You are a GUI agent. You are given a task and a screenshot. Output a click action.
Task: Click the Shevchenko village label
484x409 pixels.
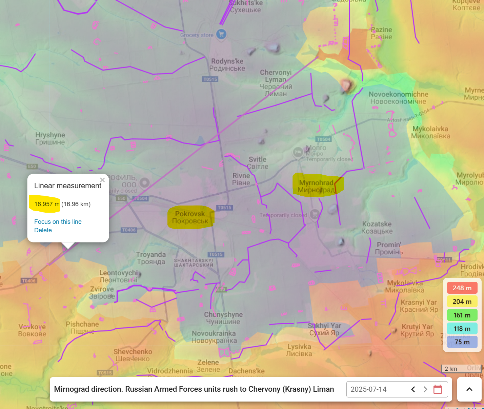click(x=133, y=355)
